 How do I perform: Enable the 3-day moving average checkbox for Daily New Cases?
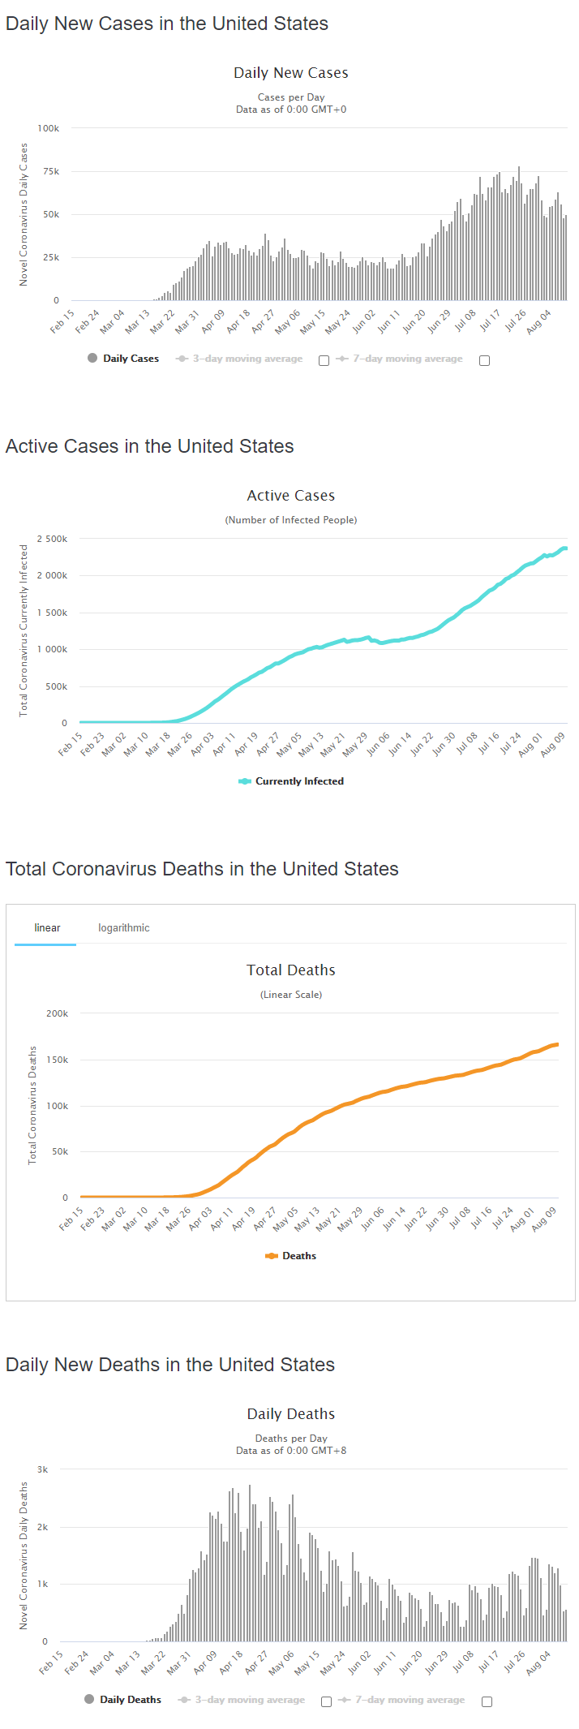(324, 361)
